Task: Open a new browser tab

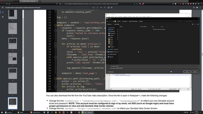Action: tap(40, 1)
